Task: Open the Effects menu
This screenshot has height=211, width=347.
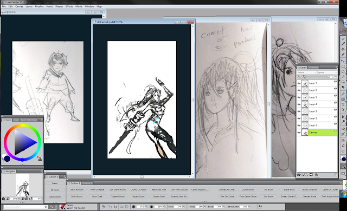Action: (x=69, y=6)
